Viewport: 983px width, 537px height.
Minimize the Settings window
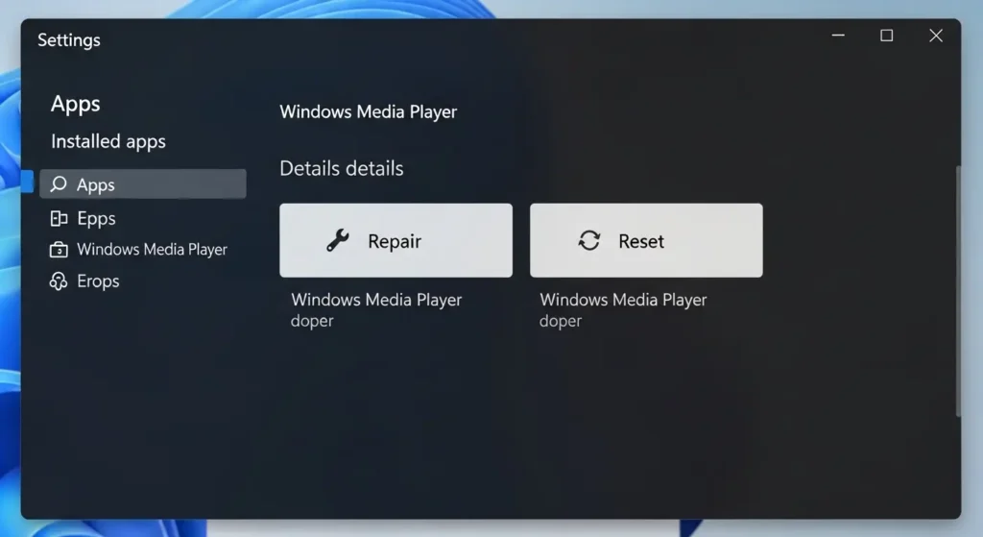pyautogui.click(x=838, y=36)
